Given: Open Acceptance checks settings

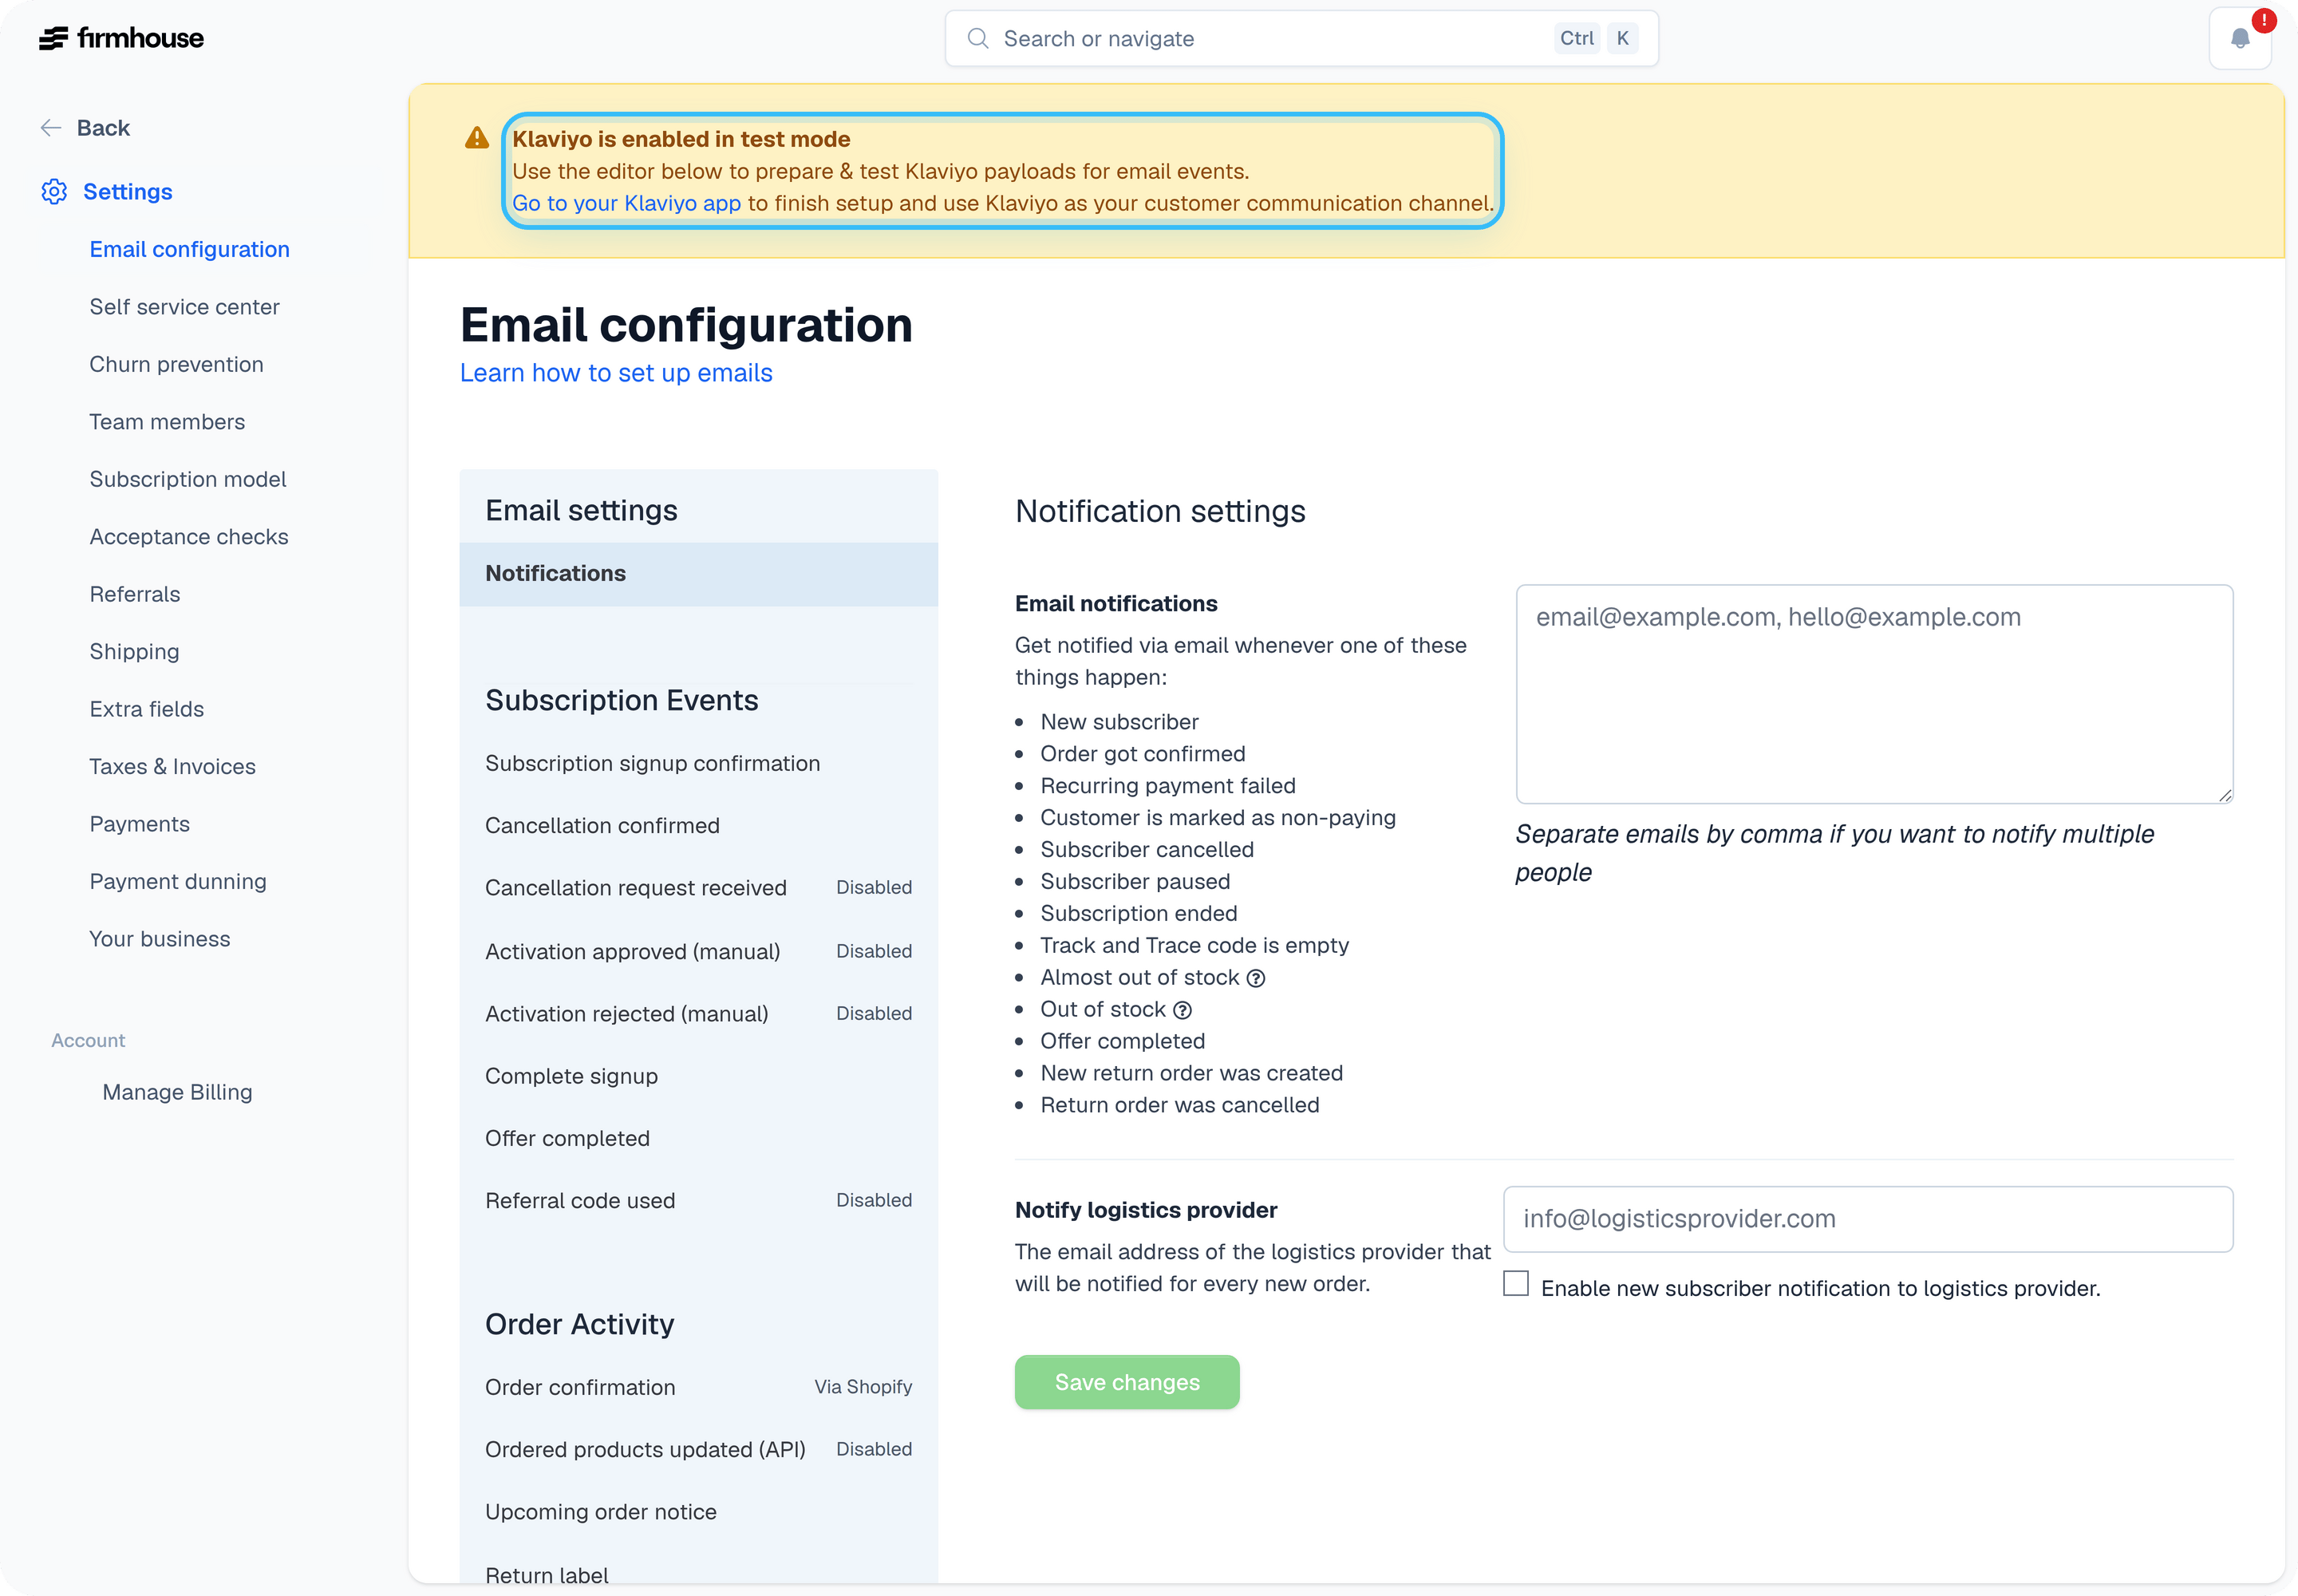Looking at the screenshot, I should (x=189, y=537).
